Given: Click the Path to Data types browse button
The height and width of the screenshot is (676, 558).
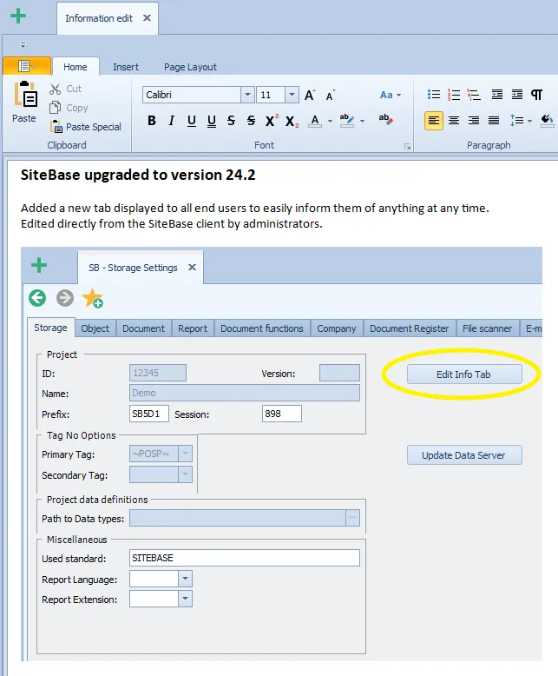Looking at the screenshot, I should tap(352, 518).
